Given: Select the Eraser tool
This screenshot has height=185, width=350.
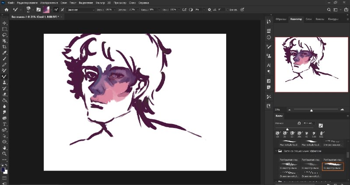Looking at the screenshot, I should 4,94.
